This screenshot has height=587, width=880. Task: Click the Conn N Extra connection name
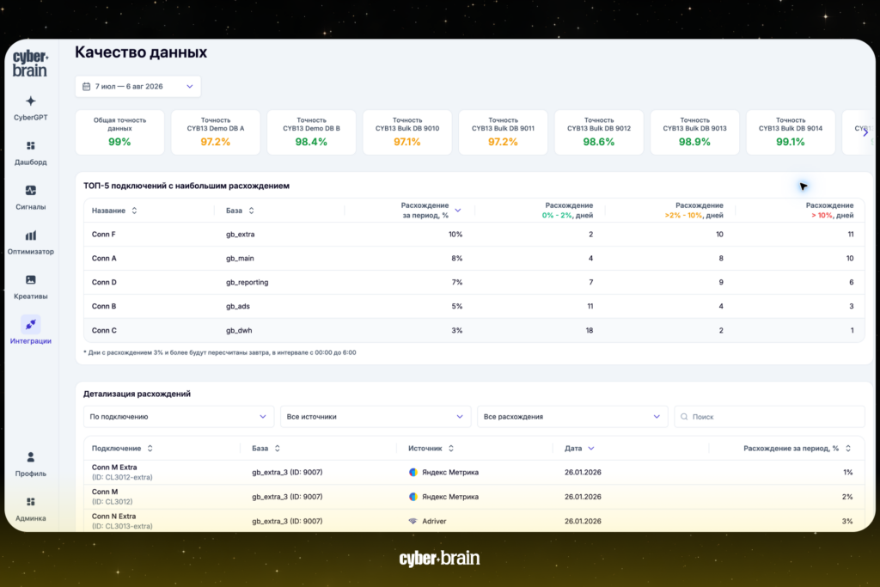click(x=114, y=517)
